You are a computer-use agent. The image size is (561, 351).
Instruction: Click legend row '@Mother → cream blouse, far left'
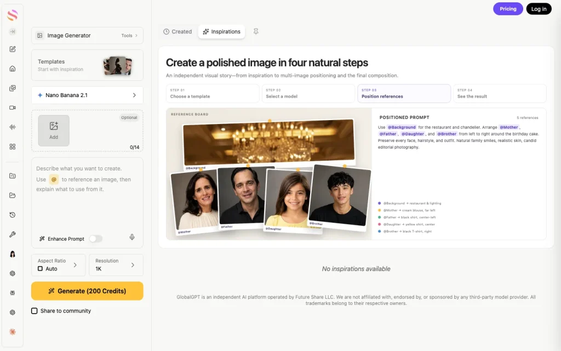coord(407,210)
